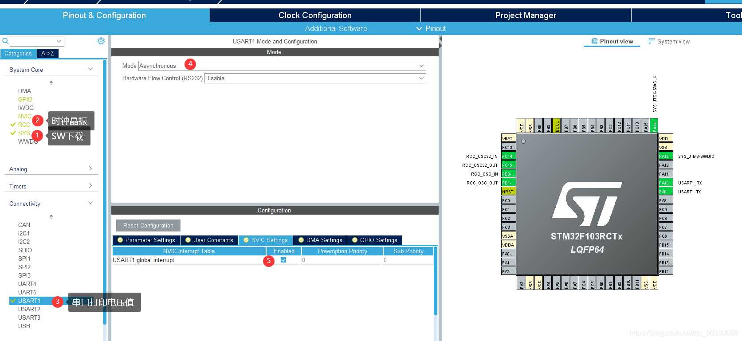Select CAN in Connectivity list

tap(24, 225)
